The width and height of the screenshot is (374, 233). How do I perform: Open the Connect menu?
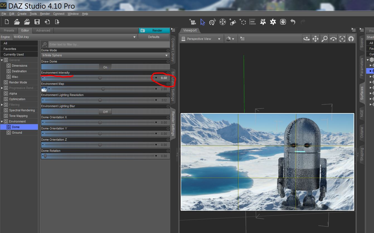tap(59, 14)
